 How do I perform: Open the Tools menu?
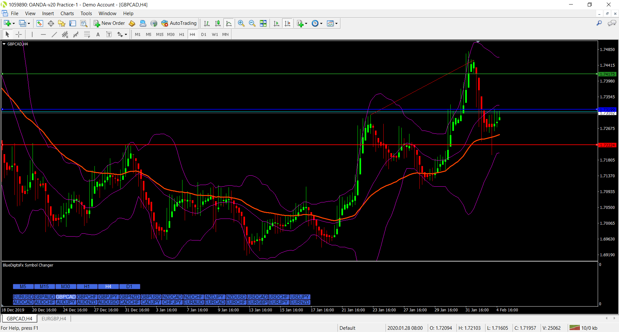(86, 14)
